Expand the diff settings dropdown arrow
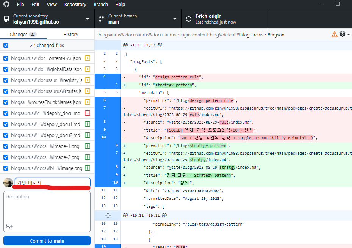352x248 pixels. click(x=349, y=35)
